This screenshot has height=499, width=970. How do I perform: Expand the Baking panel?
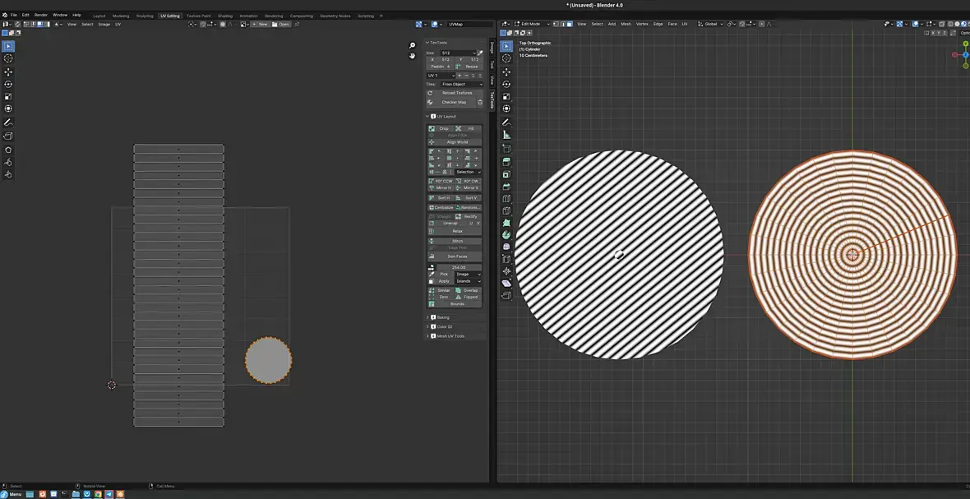click(x=442, y=317)
